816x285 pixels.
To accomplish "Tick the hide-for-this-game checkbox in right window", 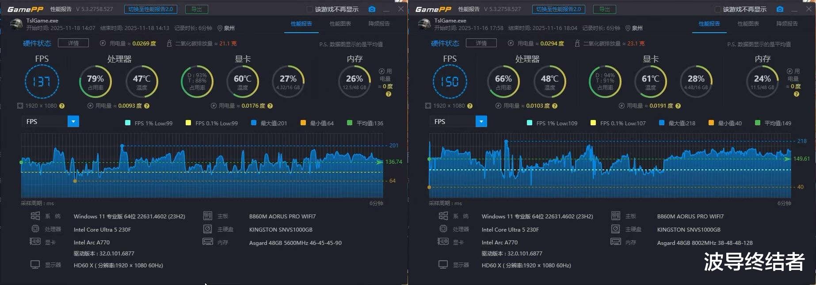I will (x=718, y=9).
